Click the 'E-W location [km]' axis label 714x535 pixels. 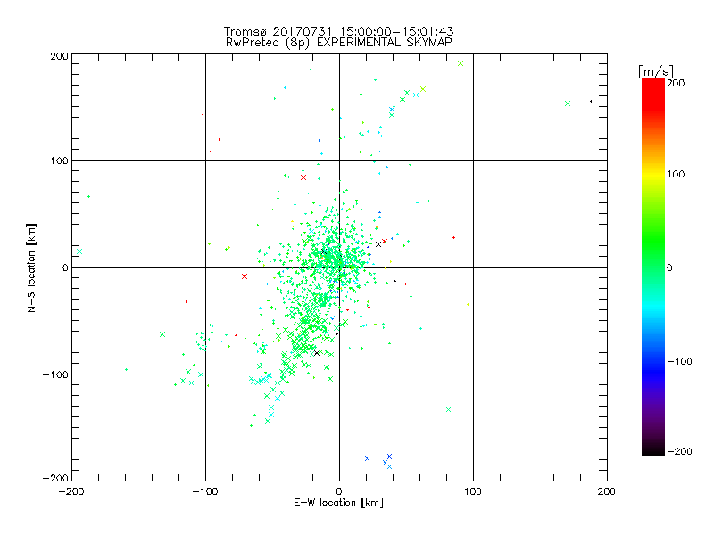(x=338, y=503)
